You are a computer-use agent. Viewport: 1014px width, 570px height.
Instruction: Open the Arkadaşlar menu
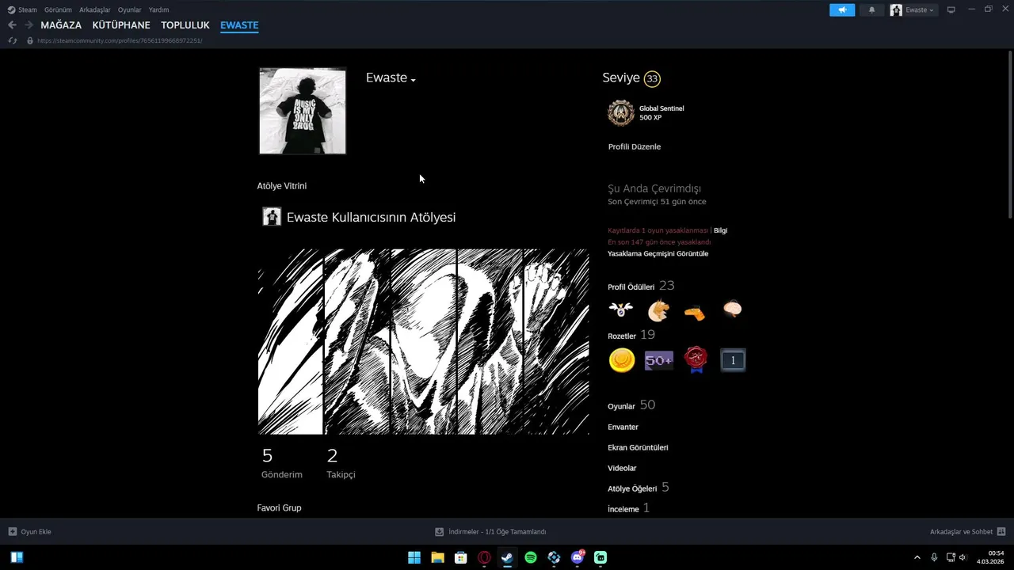[95, 9]
